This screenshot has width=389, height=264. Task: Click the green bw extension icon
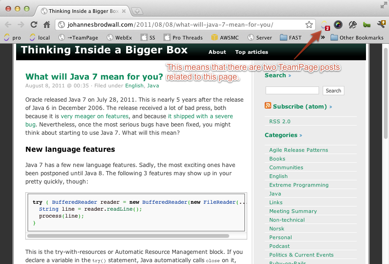pyautogui.click(x=366, y=24)
